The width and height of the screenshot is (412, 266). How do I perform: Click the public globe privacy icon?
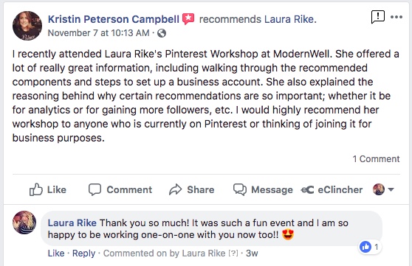pos(162,33)
